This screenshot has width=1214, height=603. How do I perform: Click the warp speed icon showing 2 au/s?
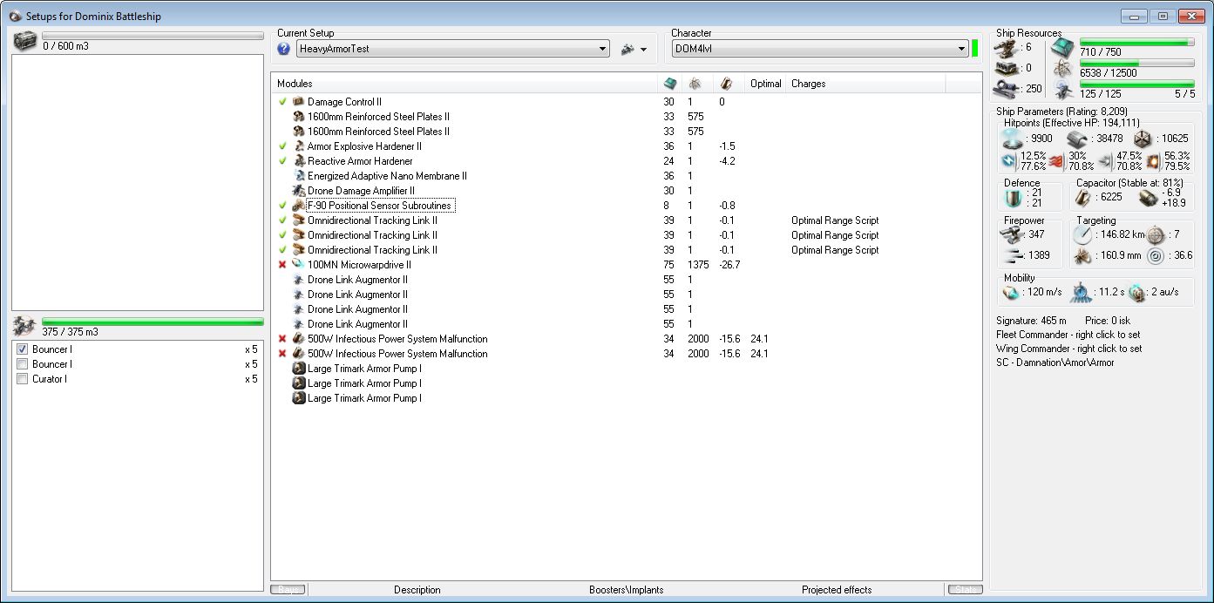1136,292
